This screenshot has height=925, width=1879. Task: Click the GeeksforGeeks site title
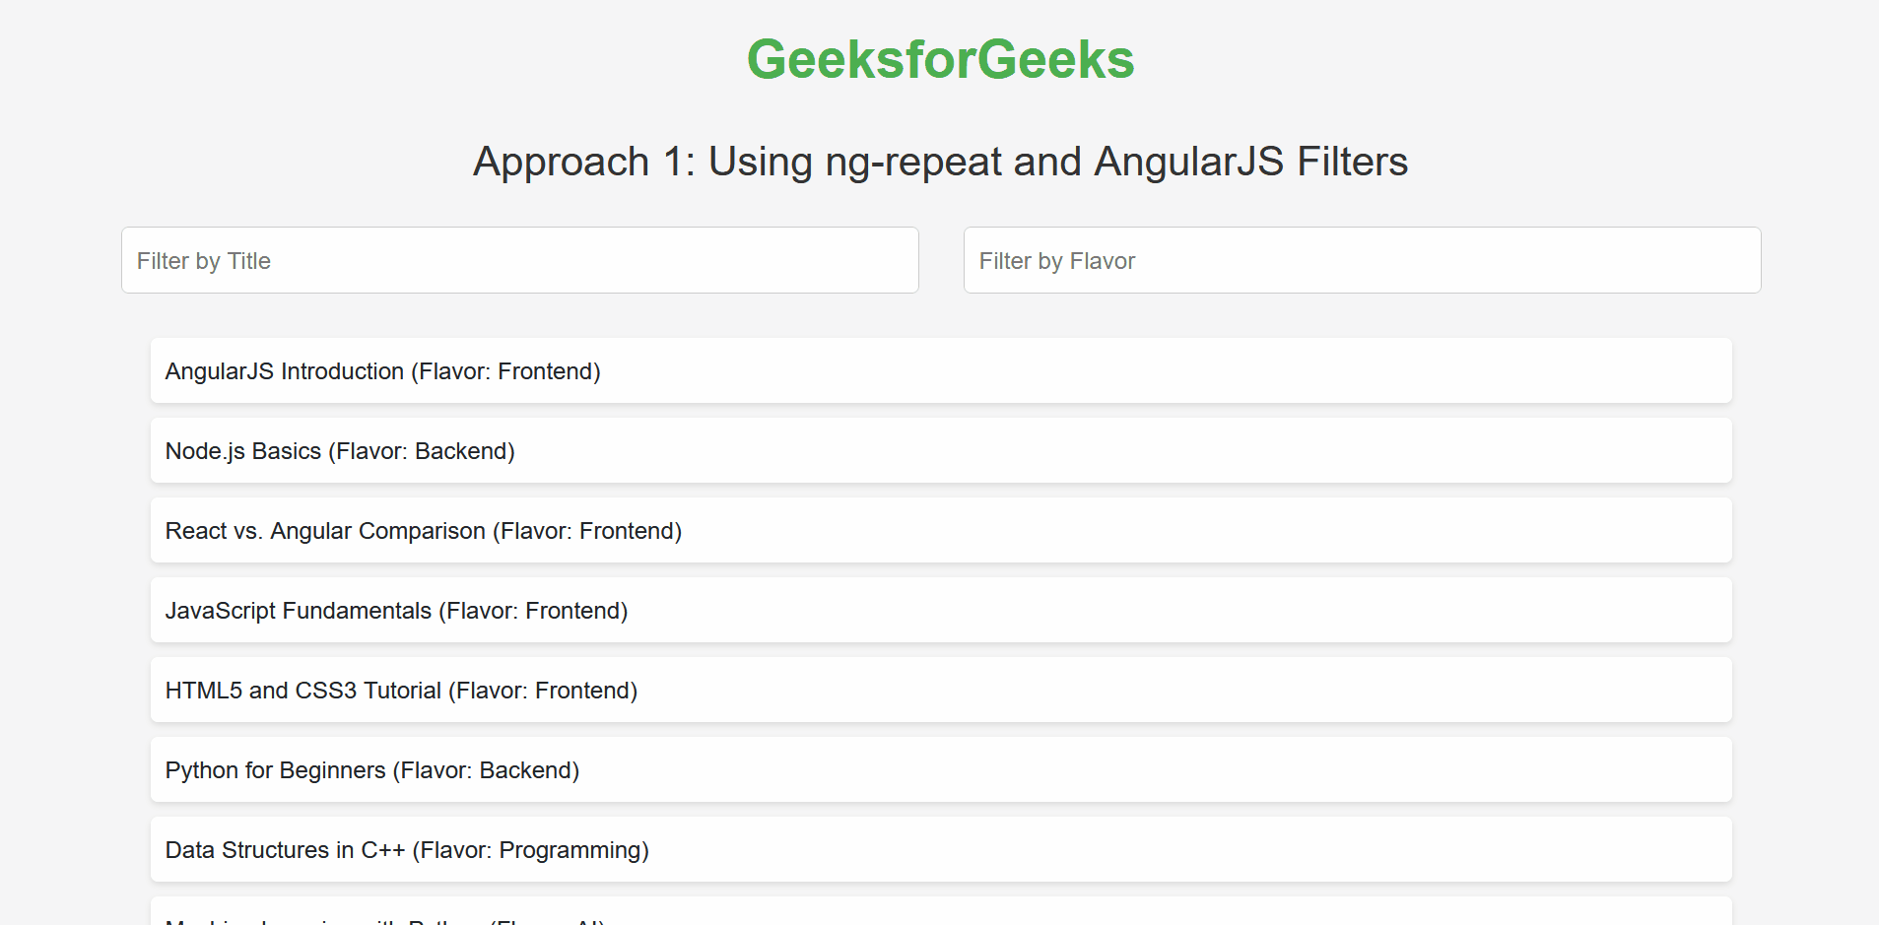(939, 59)
